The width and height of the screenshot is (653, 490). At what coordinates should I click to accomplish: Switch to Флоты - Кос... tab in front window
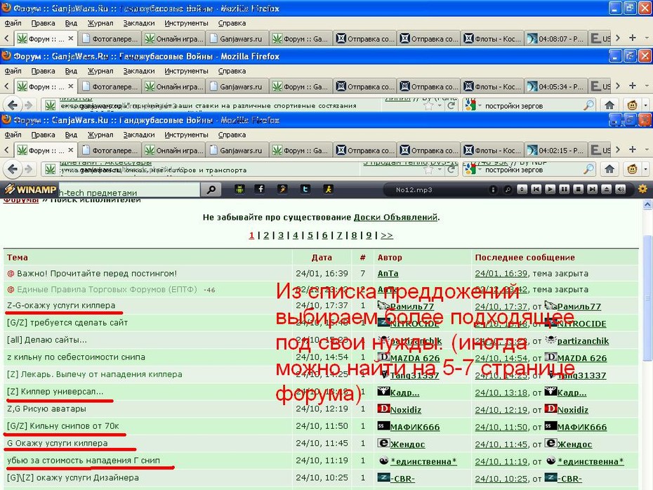point(492,150)
